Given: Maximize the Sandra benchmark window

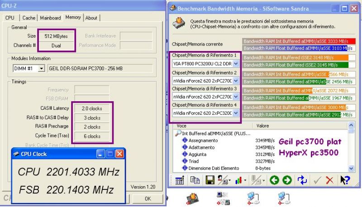Looking at the screenshot, I should coord(344,9).
